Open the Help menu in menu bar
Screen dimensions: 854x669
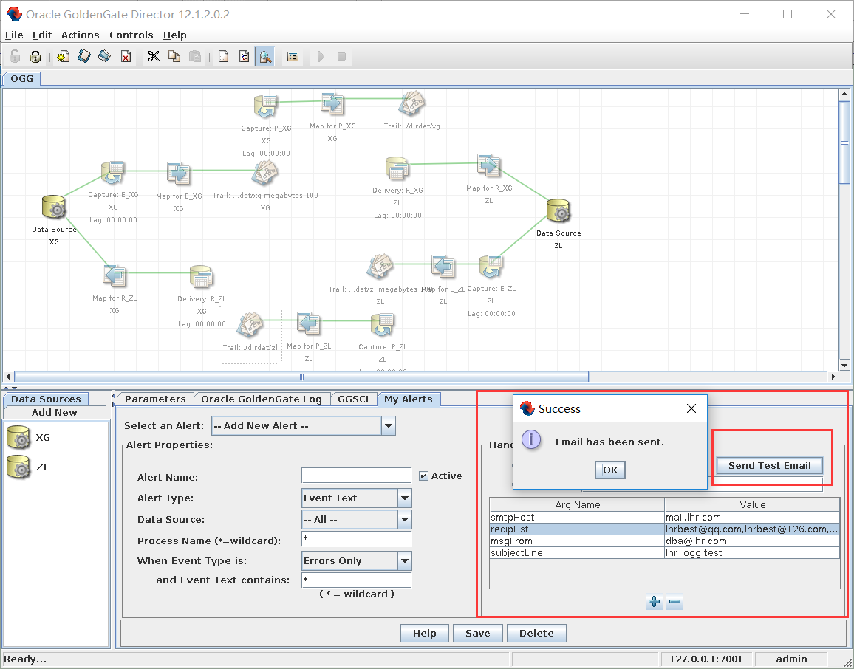coord(175,35)
